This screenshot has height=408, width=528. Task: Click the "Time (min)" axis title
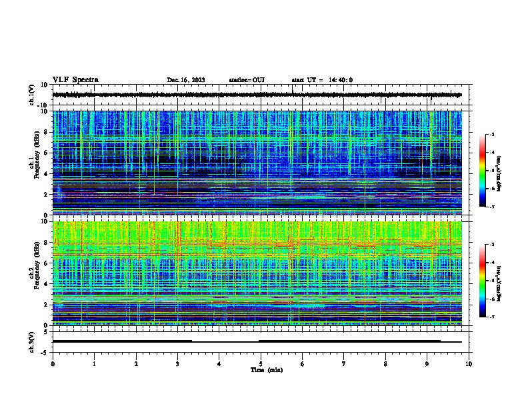(x=267, y=370)
